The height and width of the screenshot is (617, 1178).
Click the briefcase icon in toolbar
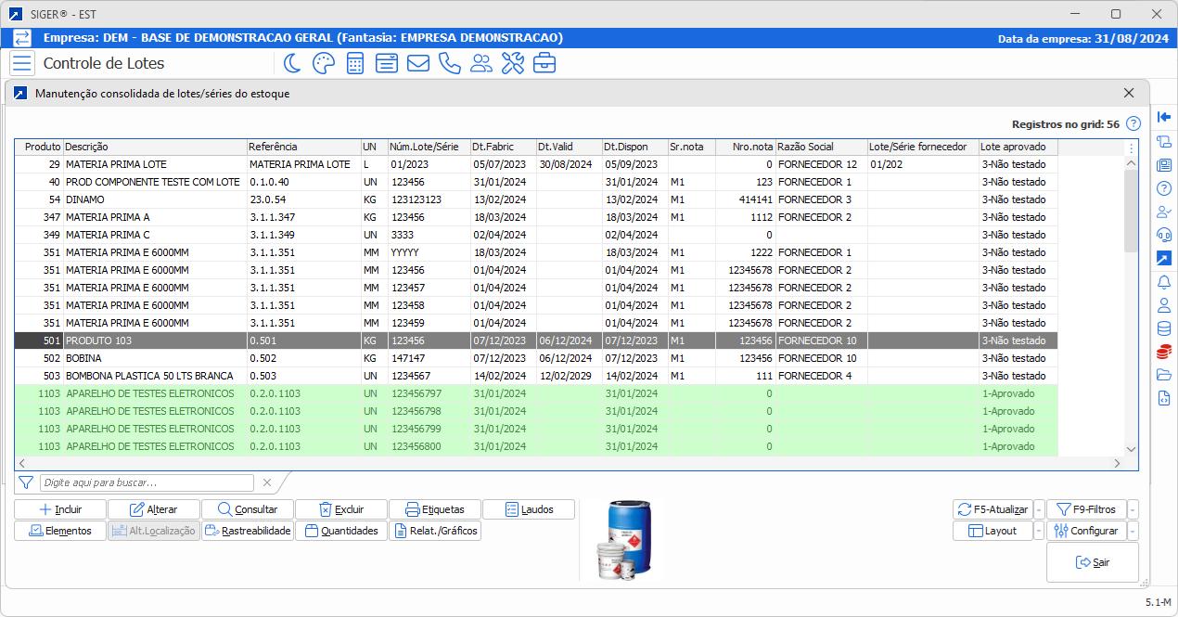(x=544, y=63)
